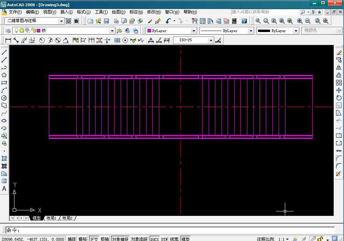Viewport: 344px width, 241px height.
Task: Select the Erase modify tool
Action: [x=339, y=52]
